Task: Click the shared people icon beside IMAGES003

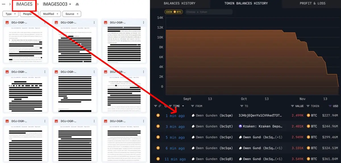Action: 77,4
